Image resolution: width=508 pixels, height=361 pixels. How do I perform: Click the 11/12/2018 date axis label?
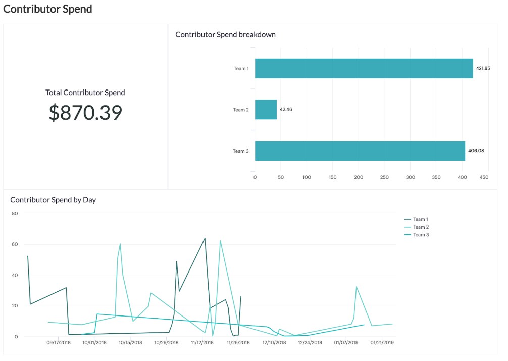click(x=202, y=342)
